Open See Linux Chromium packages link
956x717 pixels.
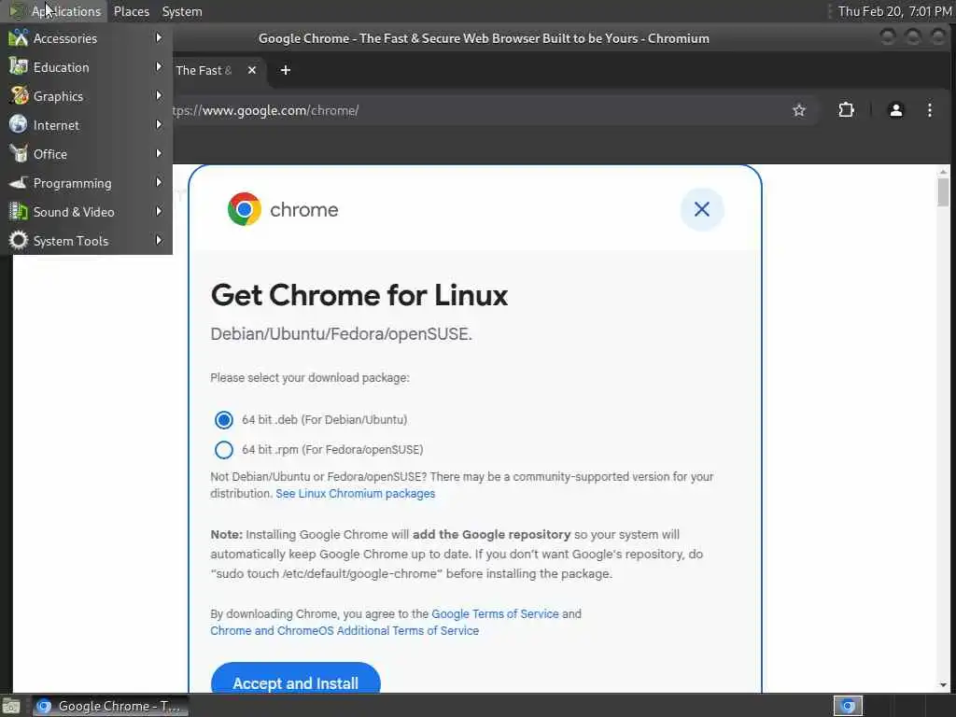356,493
